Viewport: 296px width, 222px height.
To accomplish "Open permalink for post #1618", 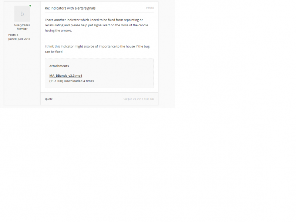I will click(x=150, y=8).
